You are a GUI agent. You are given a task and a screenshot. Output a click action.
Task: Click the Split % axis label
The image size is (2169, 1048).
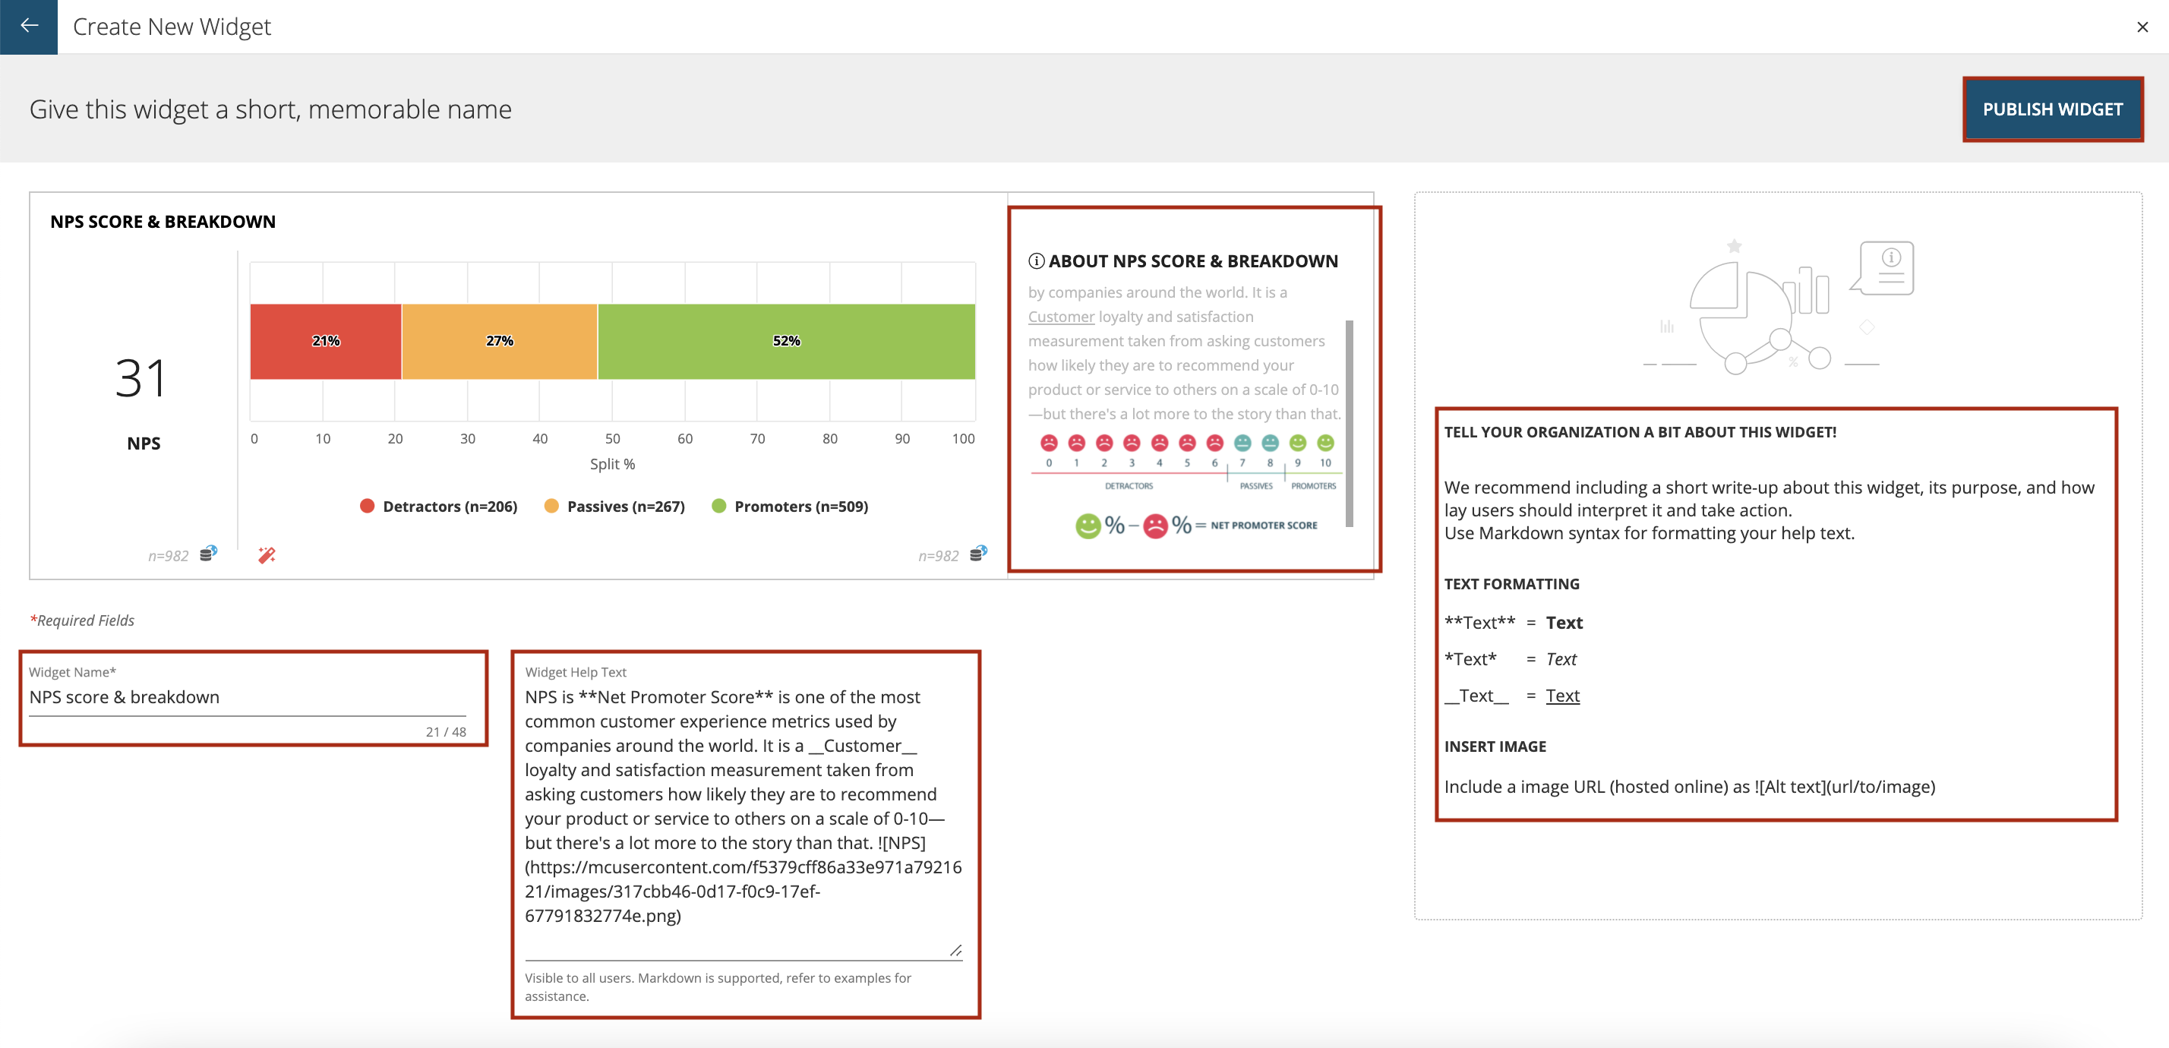pos(612,464)
